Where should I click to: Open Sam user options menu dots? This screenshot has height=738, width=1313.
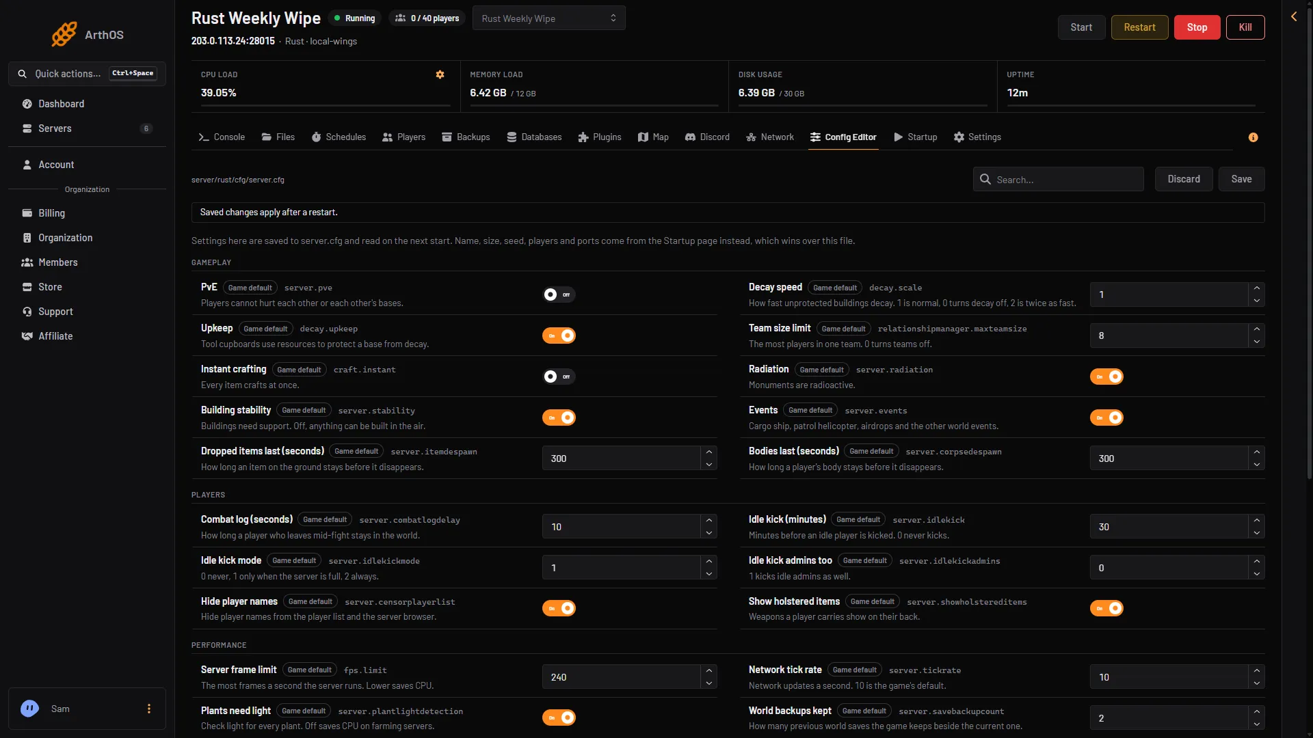149,709
